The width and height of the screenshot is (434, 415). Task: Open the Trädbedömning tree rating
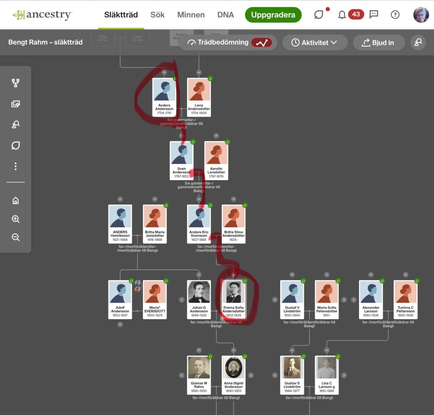point(228,42)
